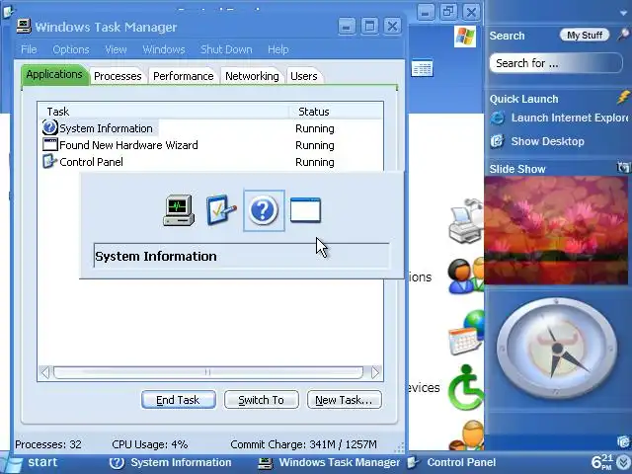Click the Internet Explorer icon in Quick Launch
This screenshot has width=632, height=474.
pyautogui.click(x=498, y=118)
